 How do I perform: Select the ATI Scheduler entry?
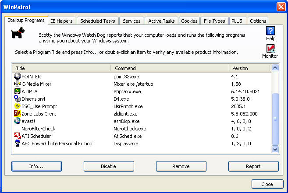point(36,136)
